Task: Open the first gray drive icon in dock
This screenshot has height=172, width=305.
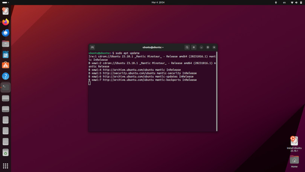Action: point(5,98)
